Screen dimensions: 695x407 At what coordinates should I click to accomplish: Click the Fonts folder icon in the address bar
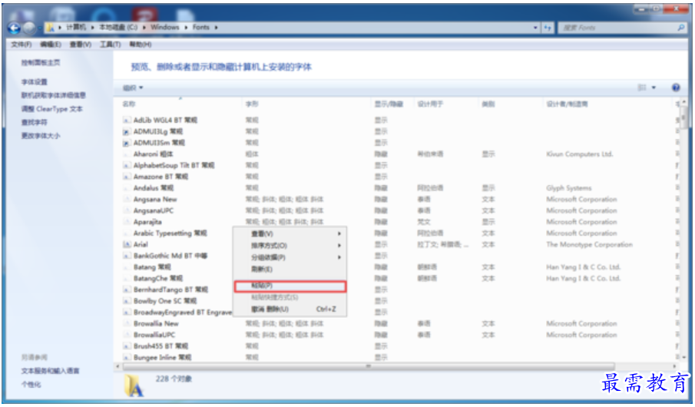coord(51,28)
